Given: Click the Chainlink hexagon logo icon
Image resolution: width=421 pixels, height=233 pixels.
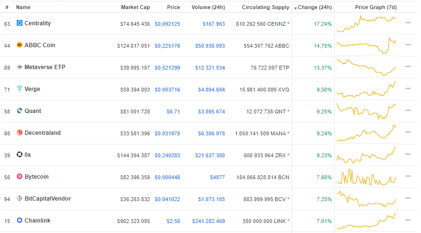Looking at the screenshot, I should [x=19, y=221].
